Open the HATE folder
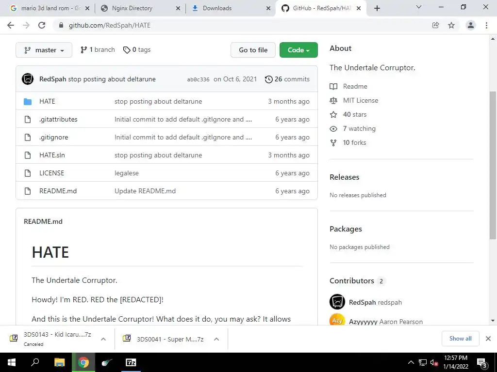The width and height of the screenshot is (497, 372). (x=47, y=101)
